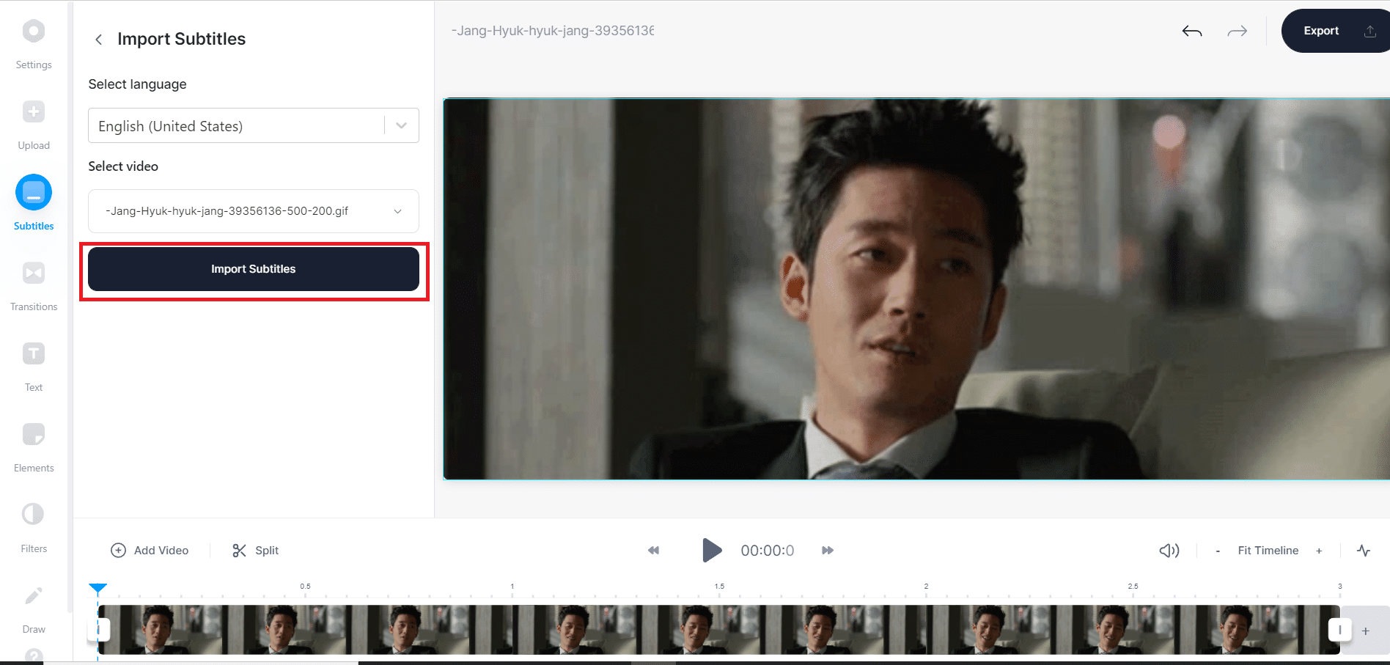Select the Transitions tool

33,281
